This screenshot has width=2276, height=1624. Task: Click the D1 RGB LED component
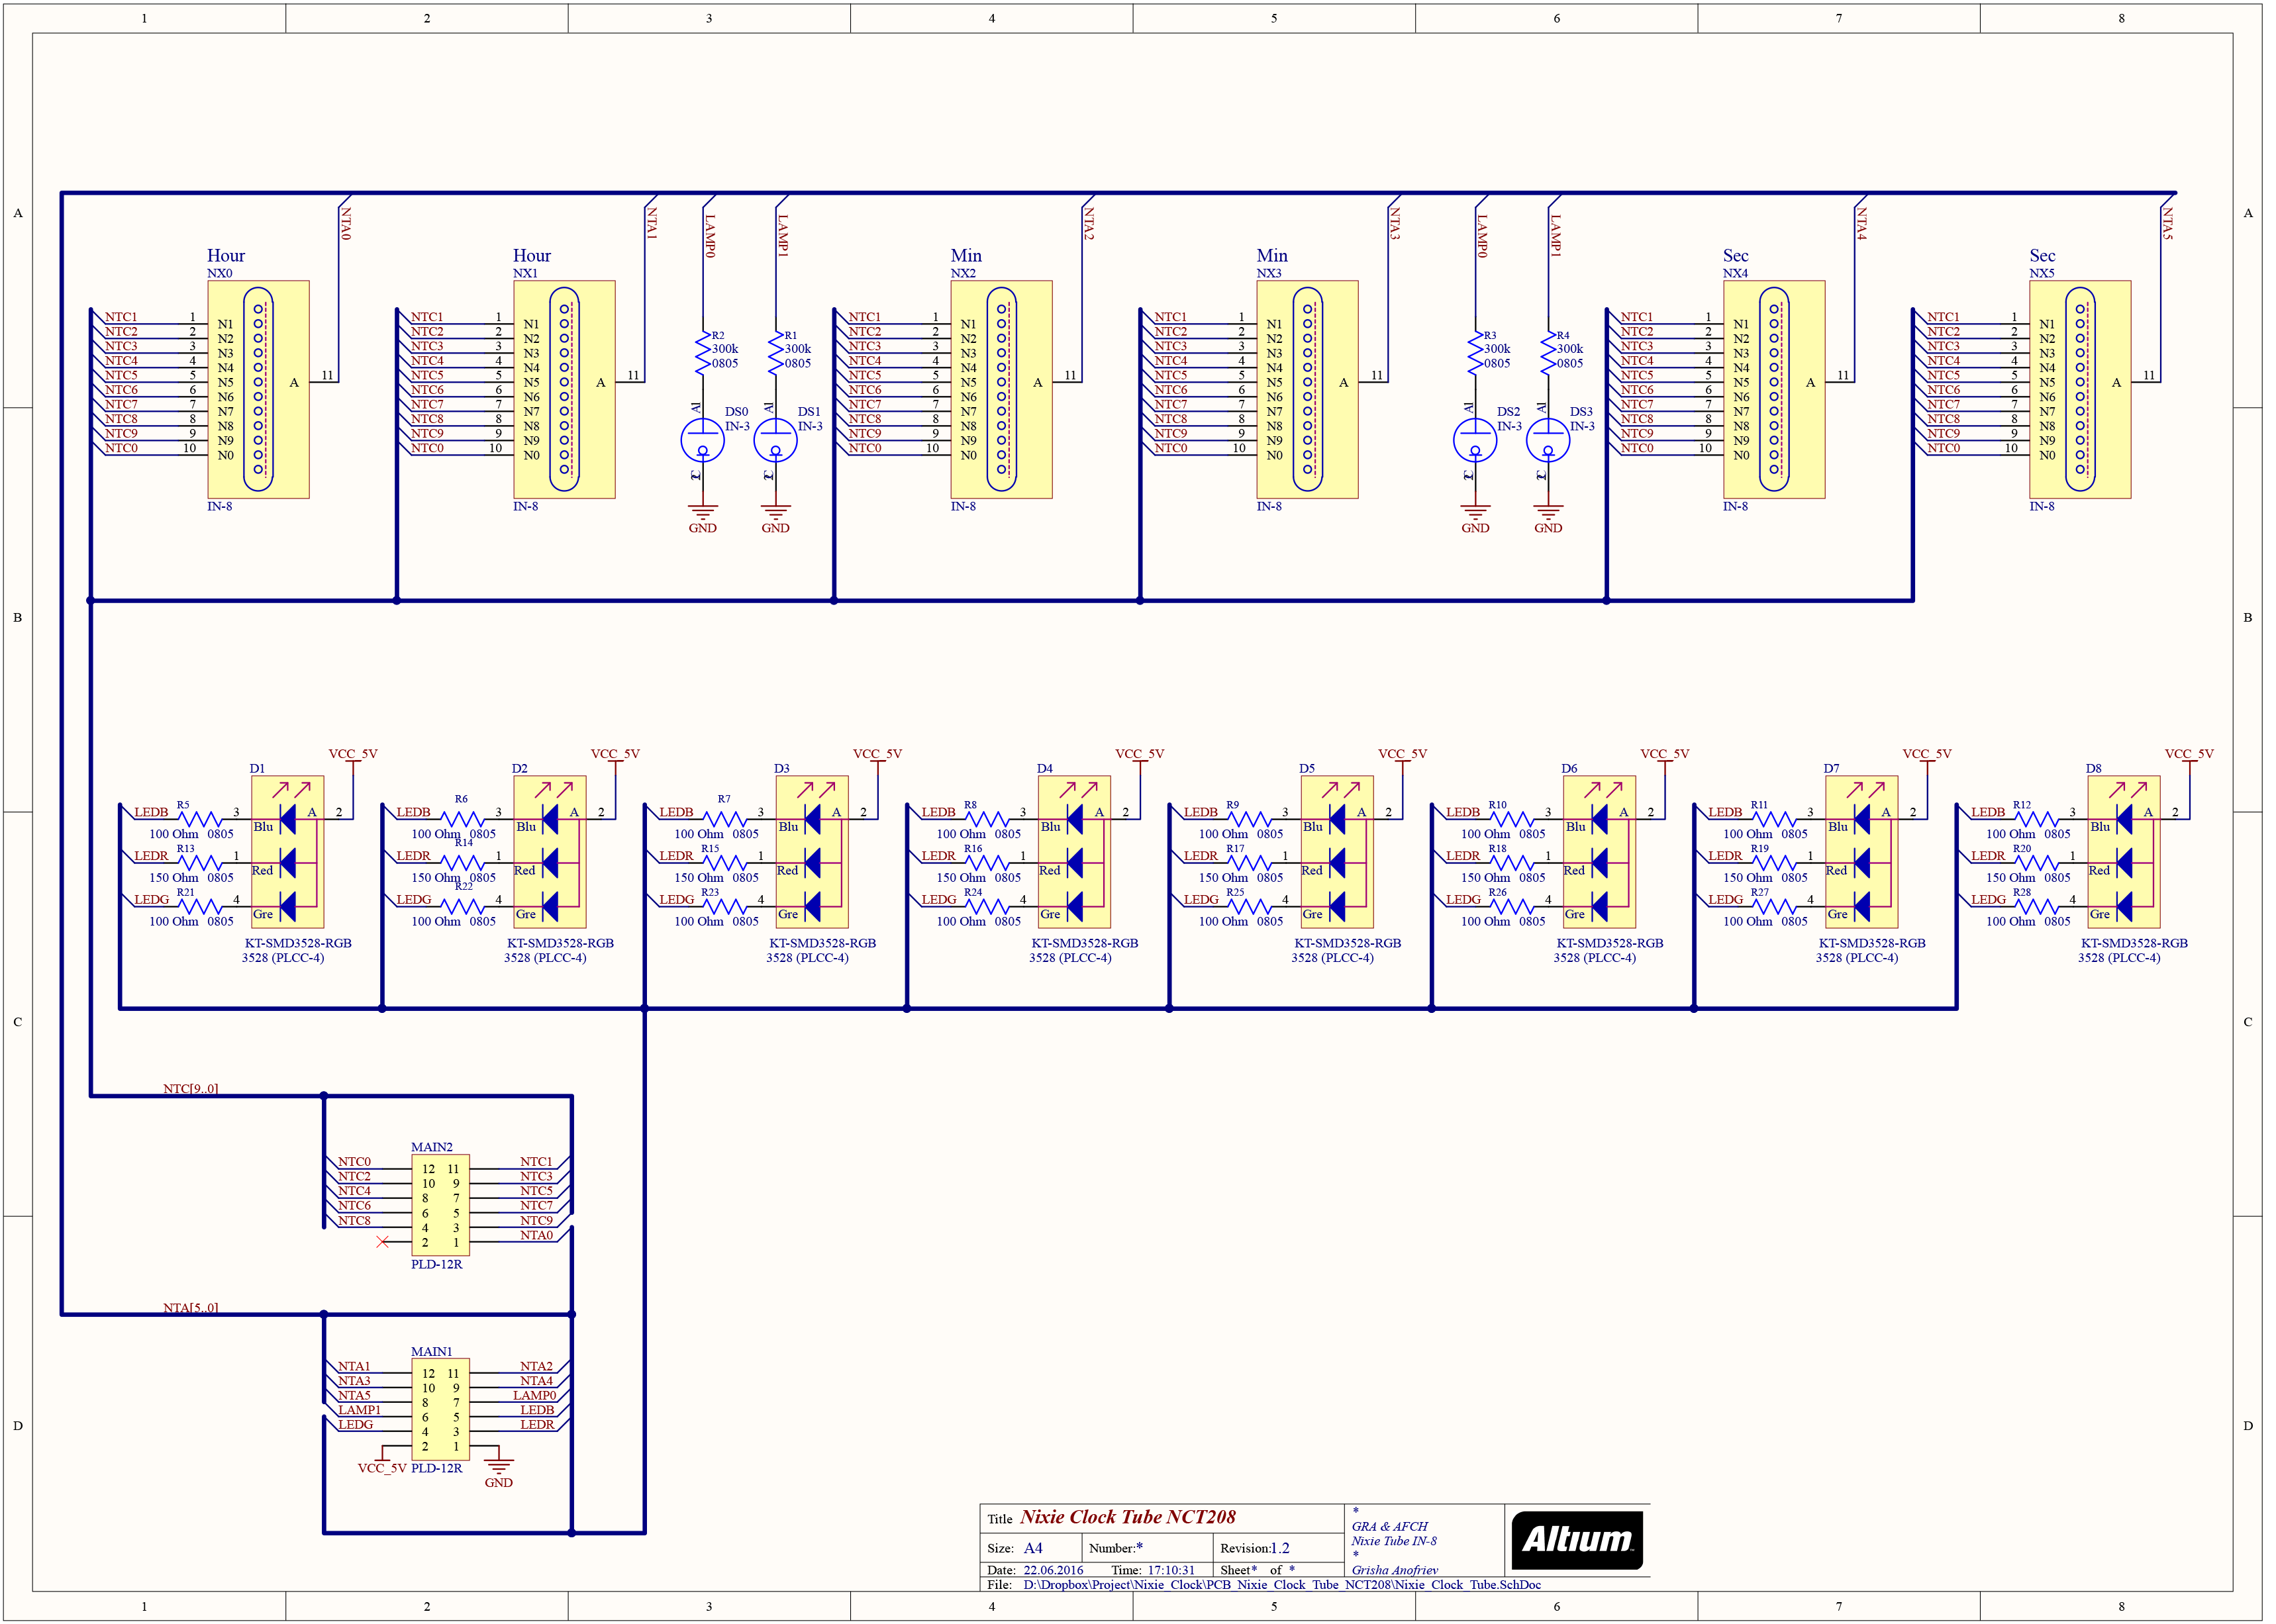pyautogui.click(x=288, y=853)
